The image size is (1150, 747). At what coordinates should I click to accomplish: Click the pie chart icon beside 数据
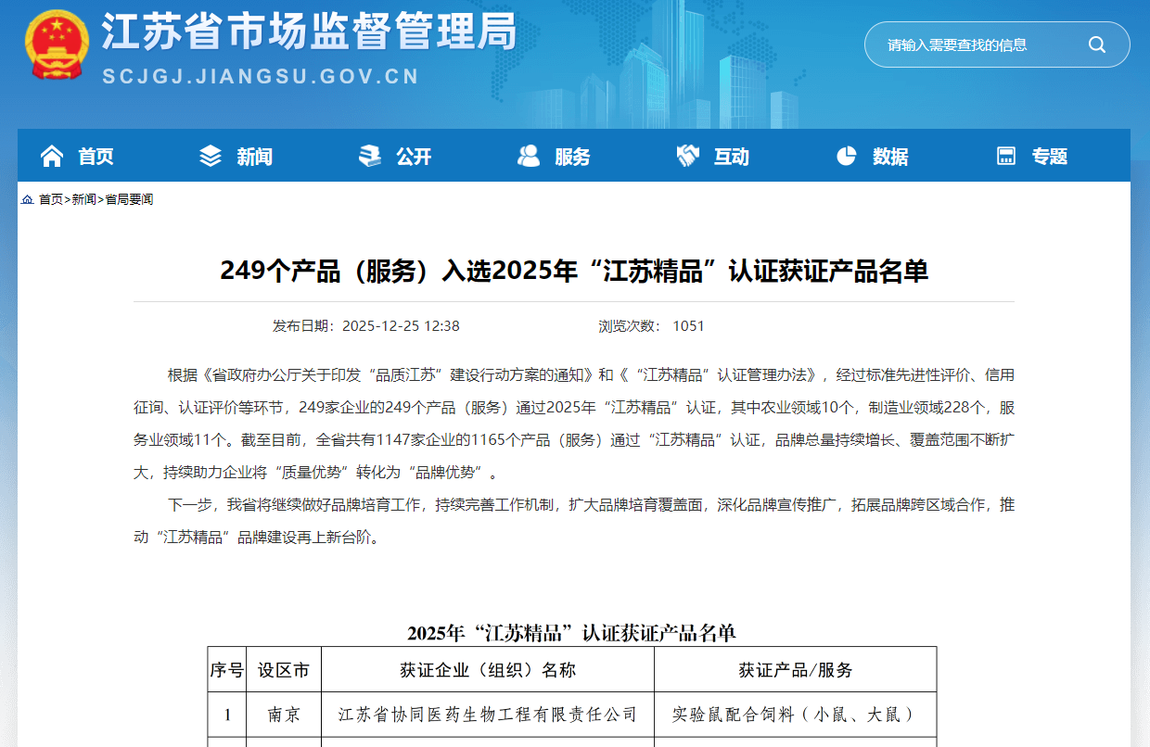(x=846, y=157)
